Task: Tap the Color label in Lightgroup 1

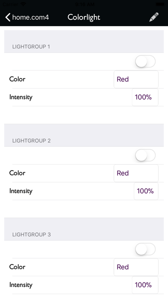Action: 17,79
